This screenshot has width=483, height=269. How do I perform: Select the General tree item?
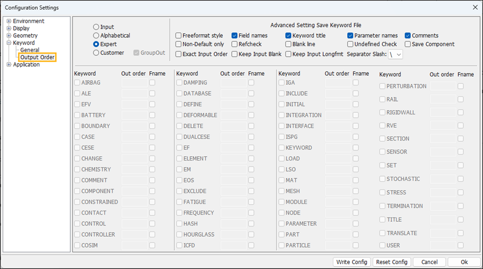point(30,50)
